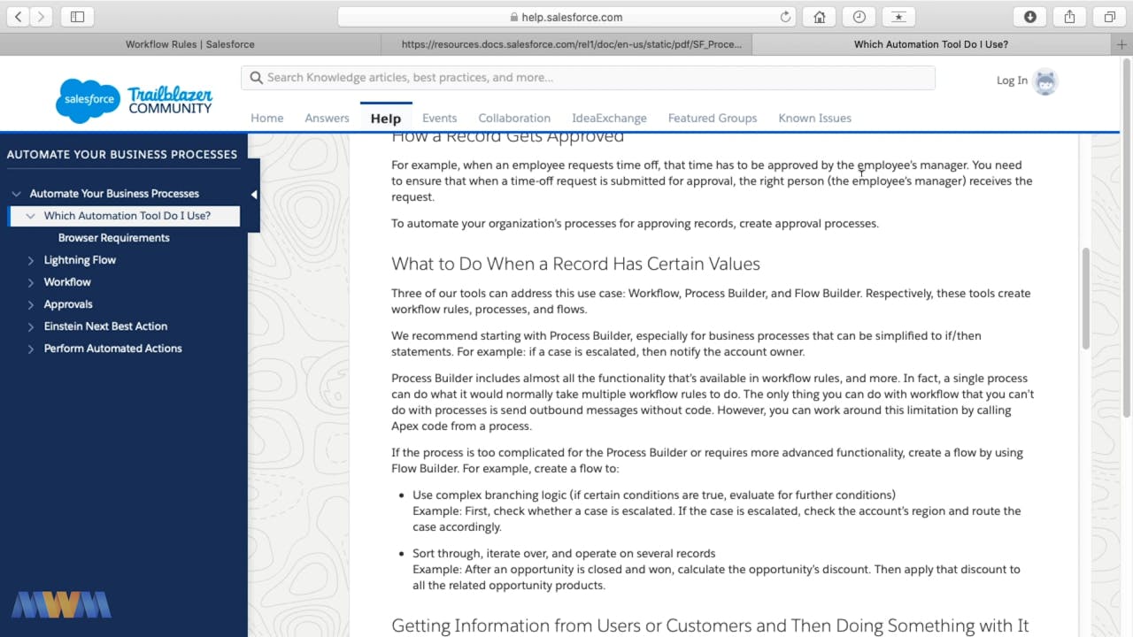The width and height of the screenshot is (1133, 637).
Task: Expand the Workflow sidebar section
Action: [x=31, y=282]
